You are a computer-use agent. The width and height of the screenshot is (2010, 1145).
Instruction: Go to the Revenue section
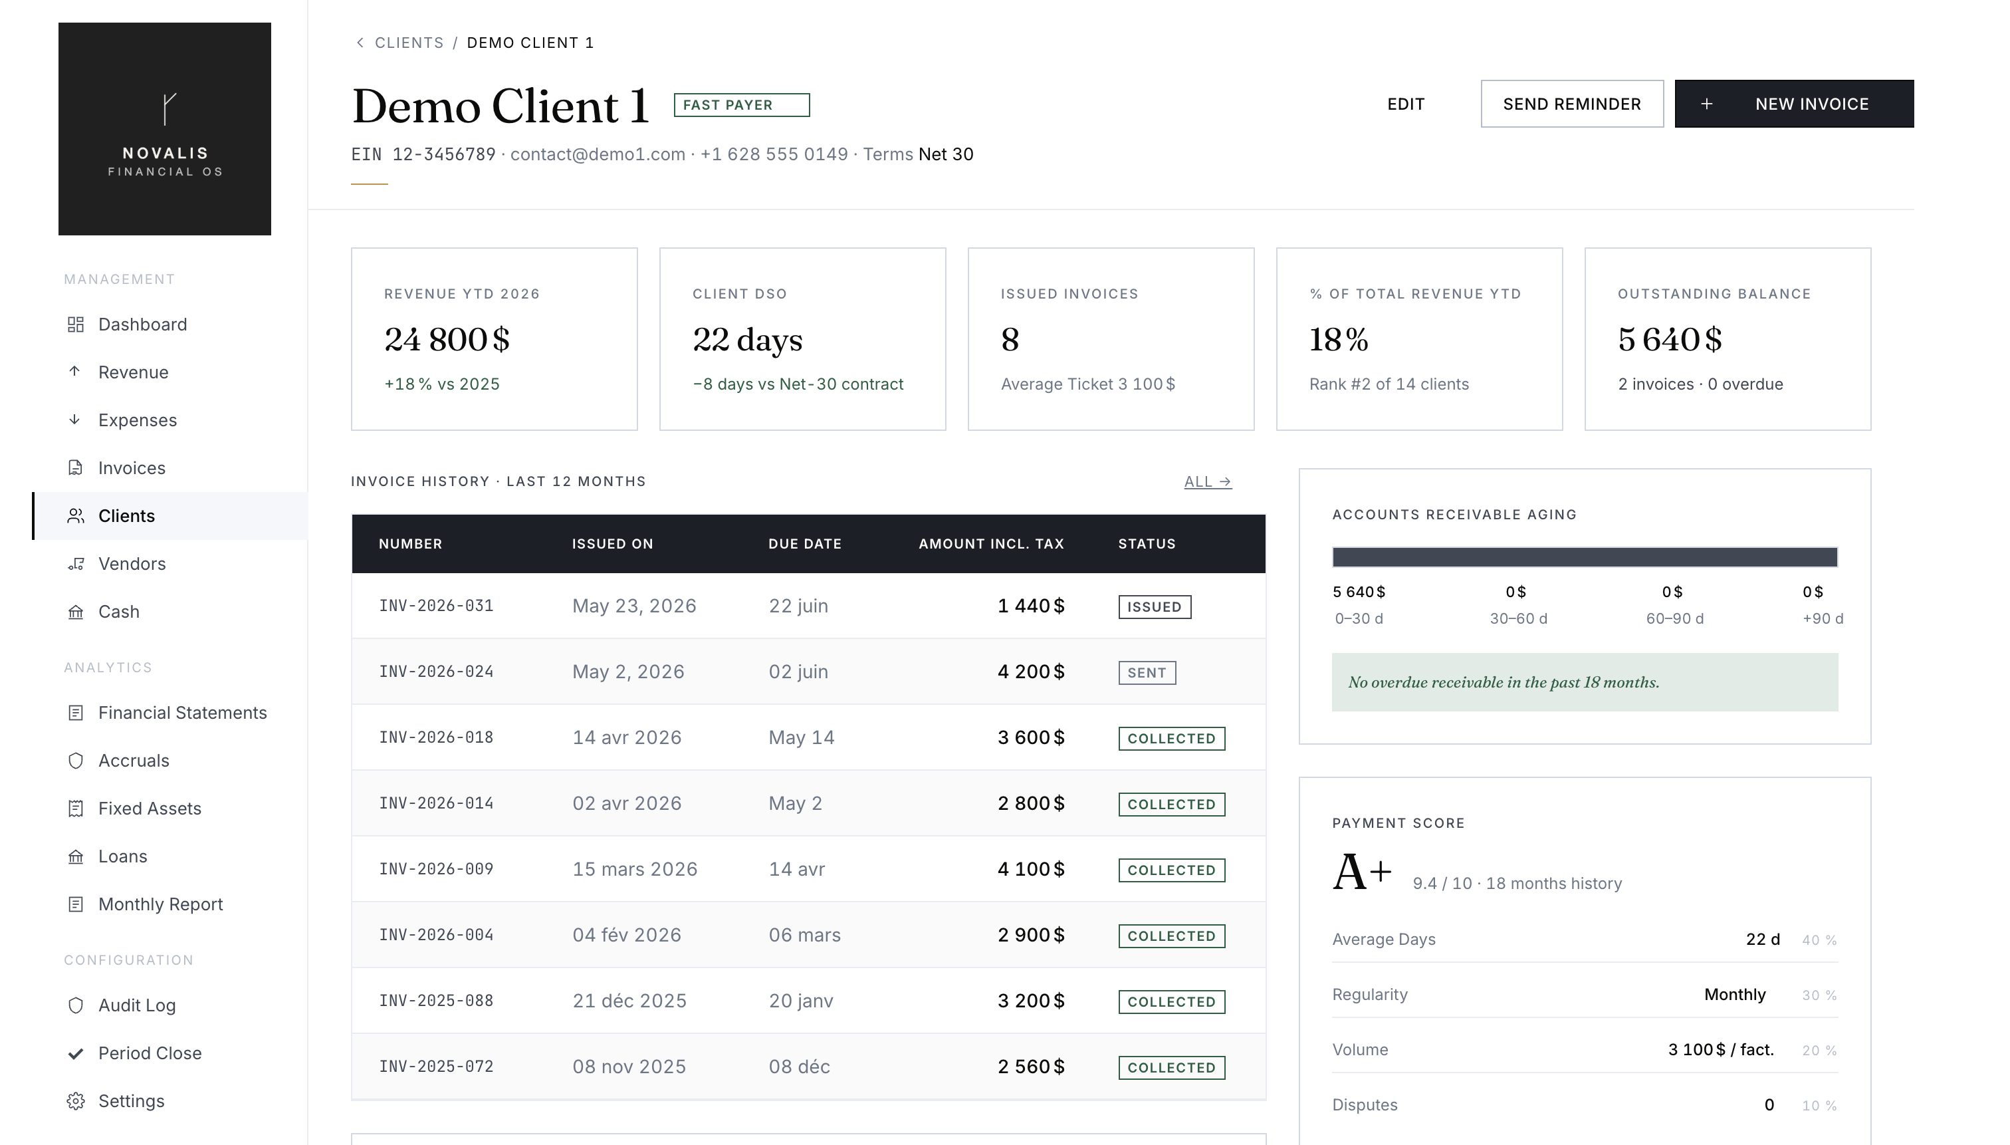coord(169,372)
